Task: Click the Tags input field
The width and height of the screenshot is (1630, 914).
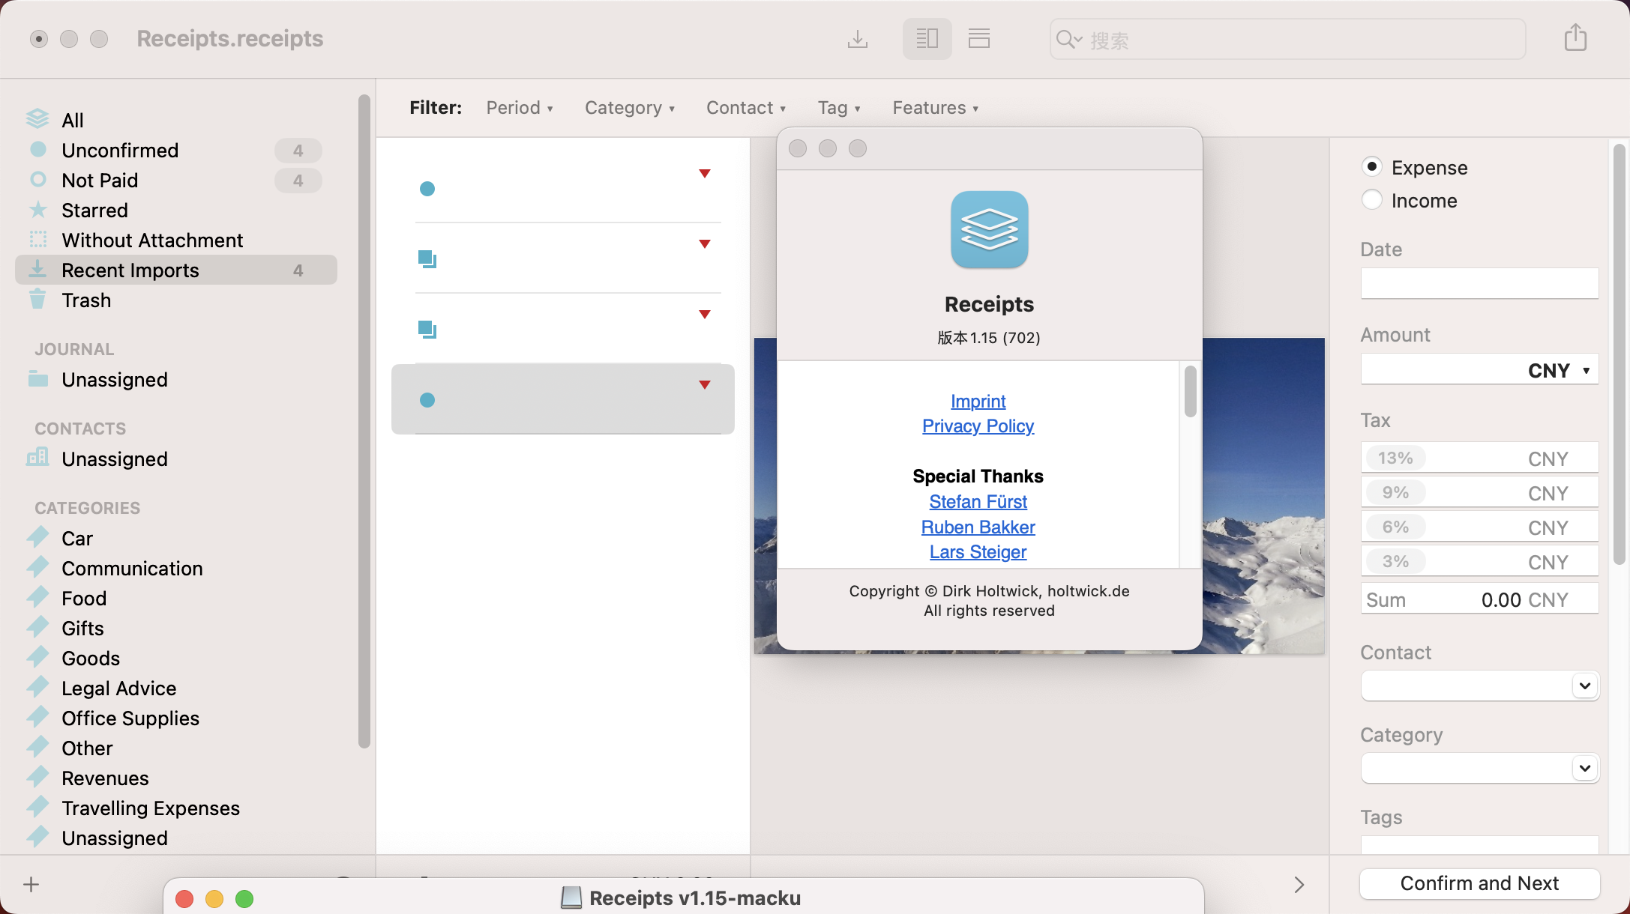Action: click(x=1479, y=845)
